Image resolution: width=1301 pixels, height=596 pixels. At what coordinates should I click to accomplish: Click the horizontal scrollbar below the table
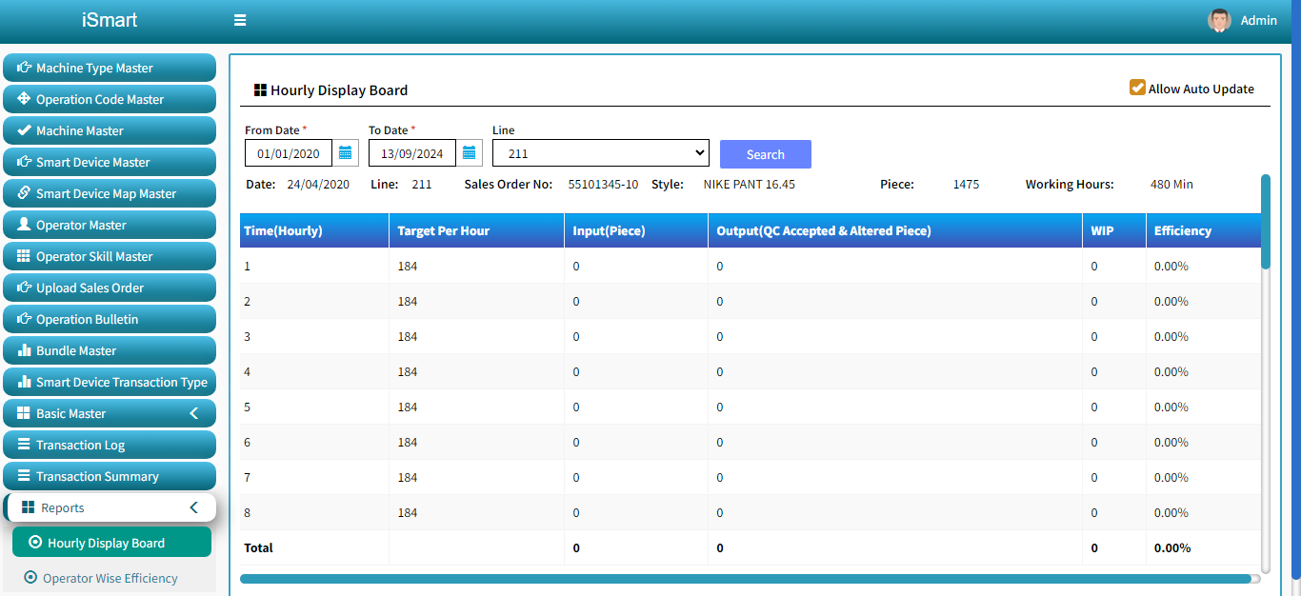[745, 578]
